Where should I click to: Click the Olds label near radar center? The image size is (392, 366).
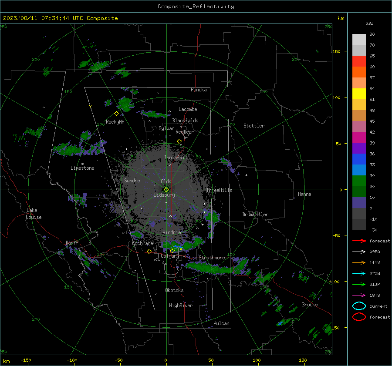pos(166,181)
